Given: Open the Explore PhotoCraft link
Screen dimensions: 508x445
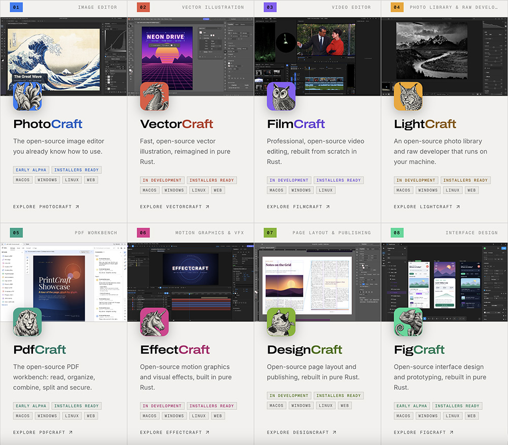Looking at the screenshot, I should tap(46, 207).
